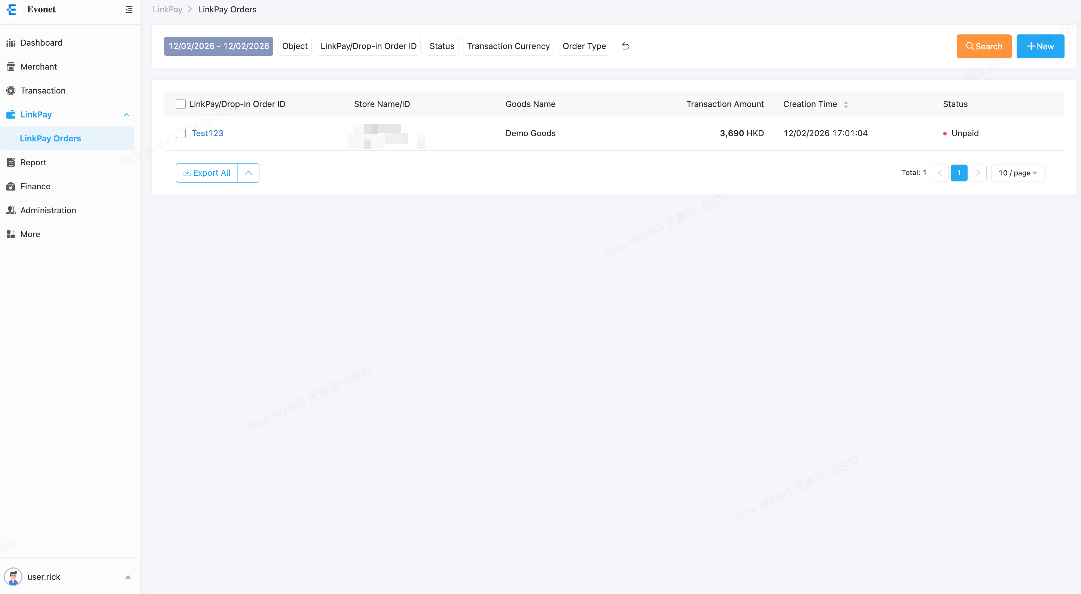Screen dimensions: 1081x594
Task: Click the Dashboard chart icon
Action: (x=11, y=43)
